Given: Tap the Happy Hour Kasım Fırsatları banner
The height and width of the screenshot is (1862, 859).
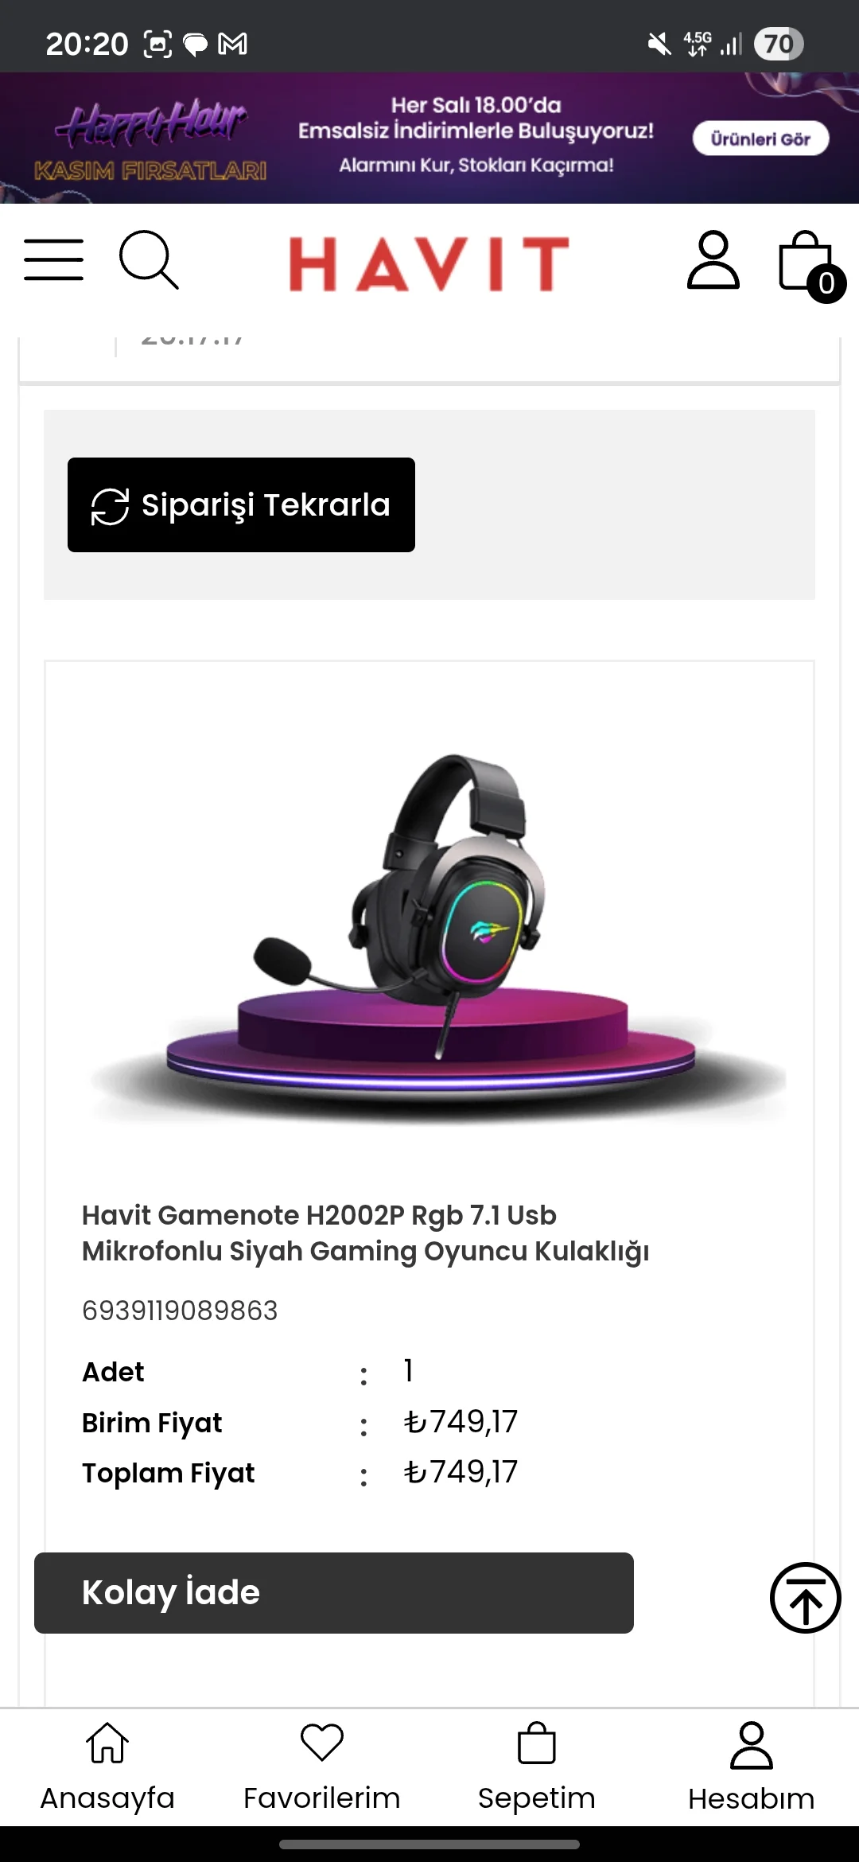Looking at the screenshot, I should 429,138.
